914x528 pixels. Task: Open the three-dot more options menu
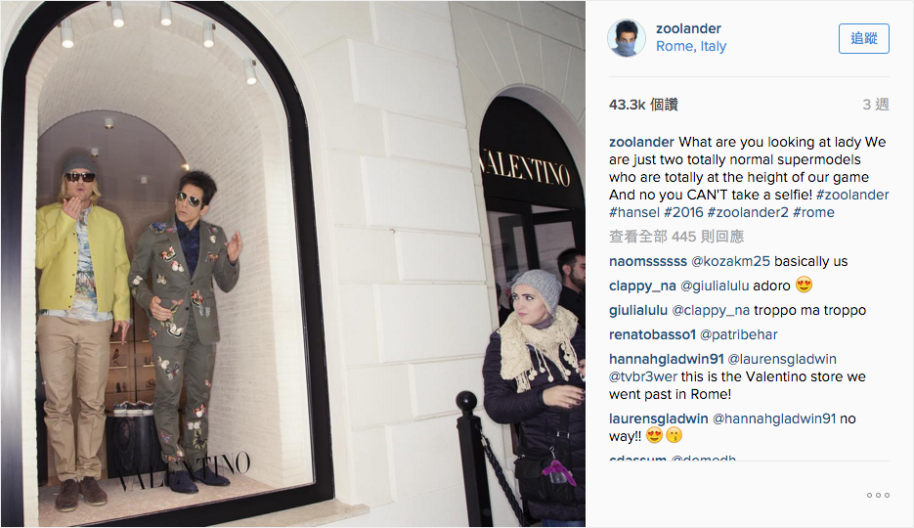tap(878, 496)
